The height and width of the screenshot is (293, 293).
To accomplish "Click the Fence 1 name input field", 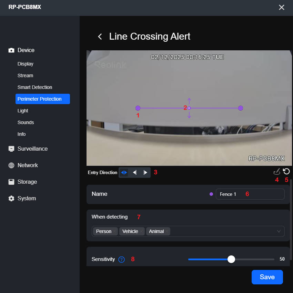I will pos(250,194).
